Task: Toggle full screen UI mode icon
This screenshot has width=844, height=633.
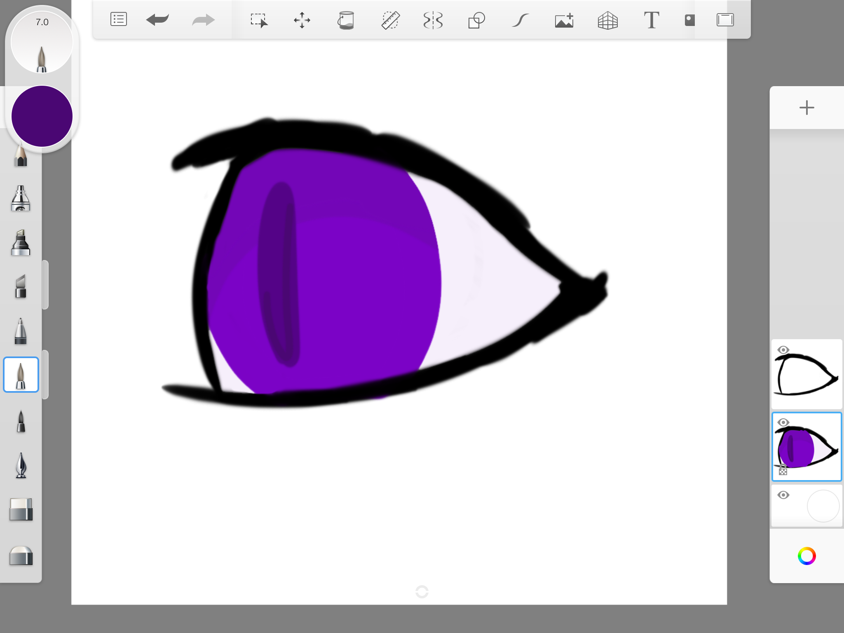Action: point(725,20)
